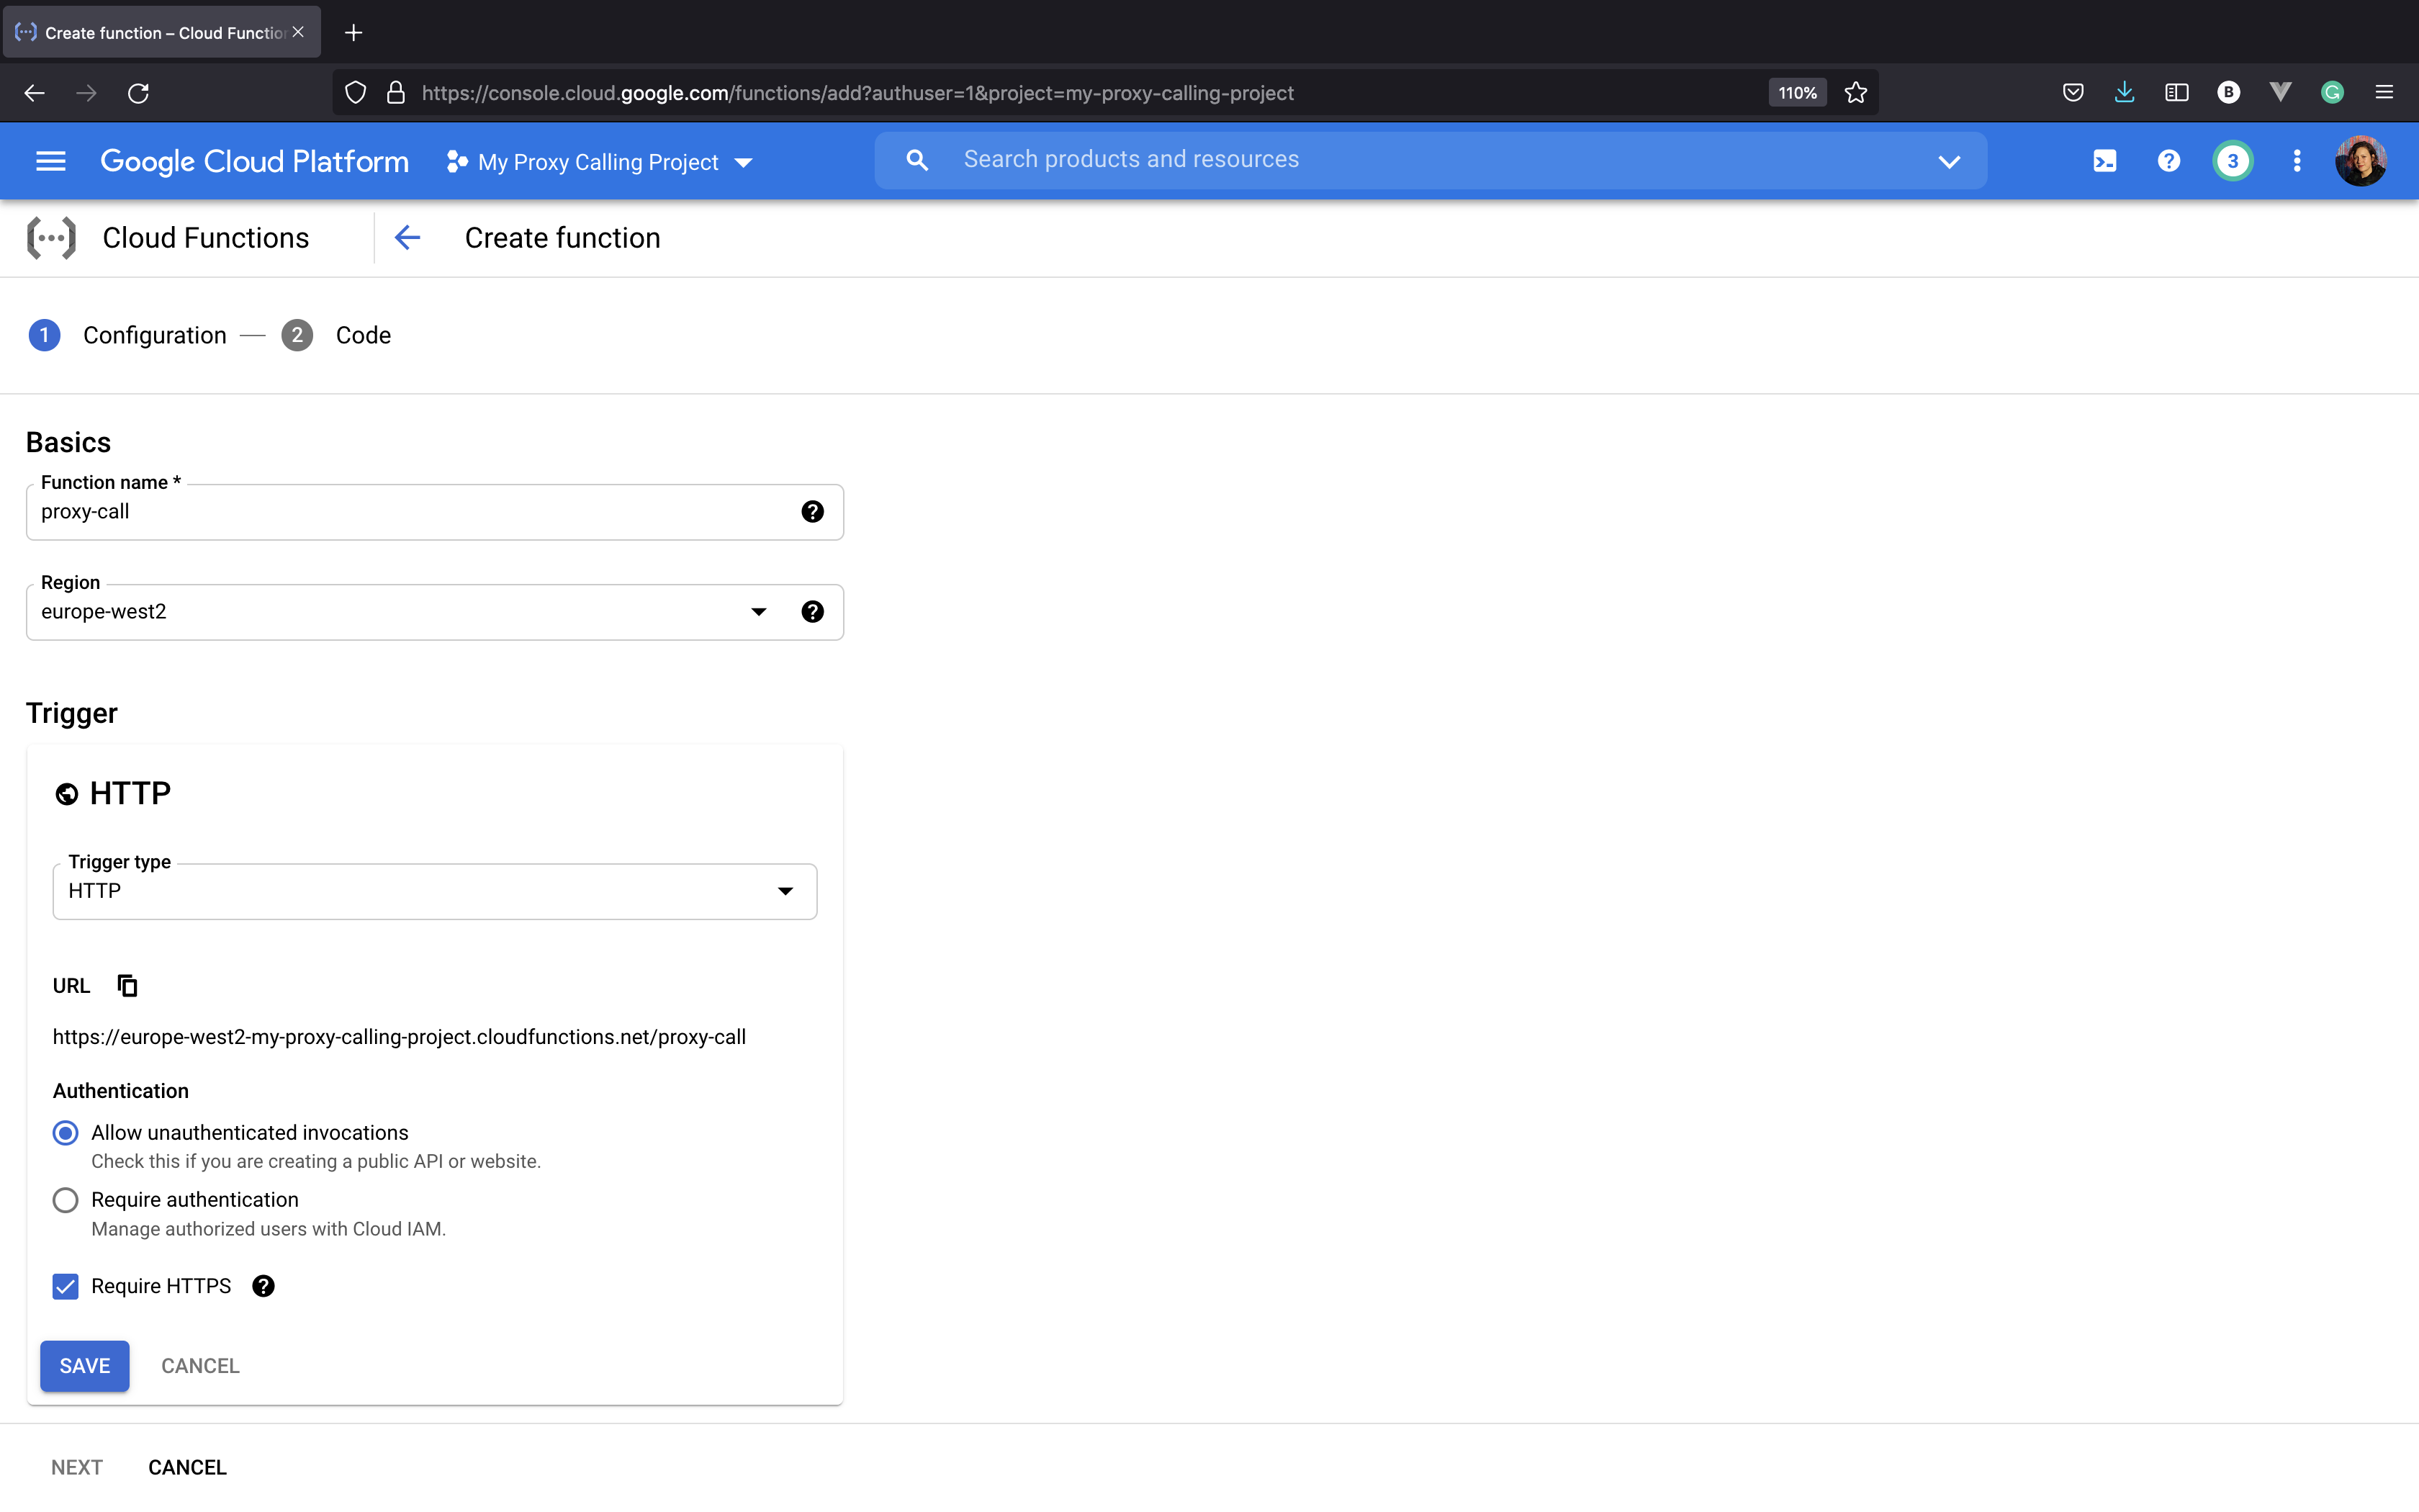Image resolution: width=2419 pixels, height=1512 pixels.
Task: Cancel function creation at page bottom
Action: (x=188, y=1467)
